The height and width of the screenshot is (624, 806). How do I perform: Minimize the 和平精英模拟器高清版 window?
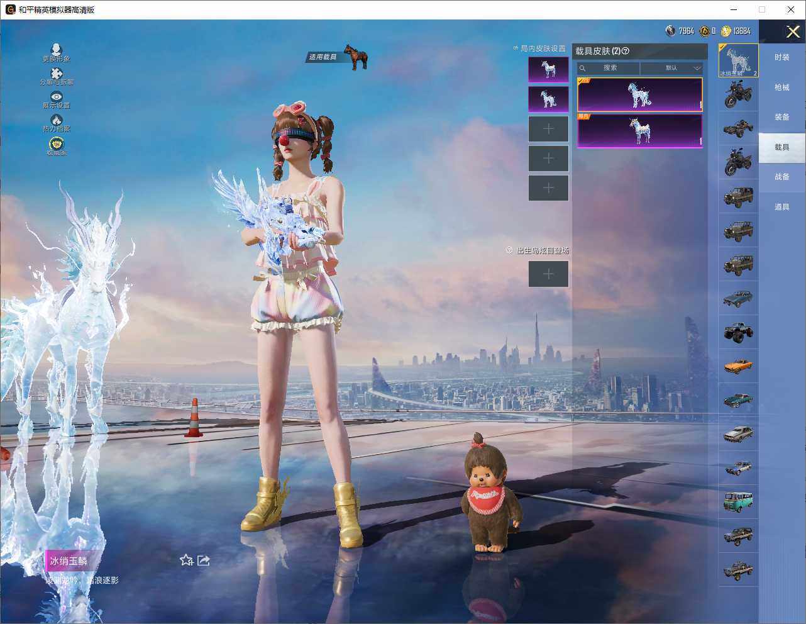click(x=734, y=9)
